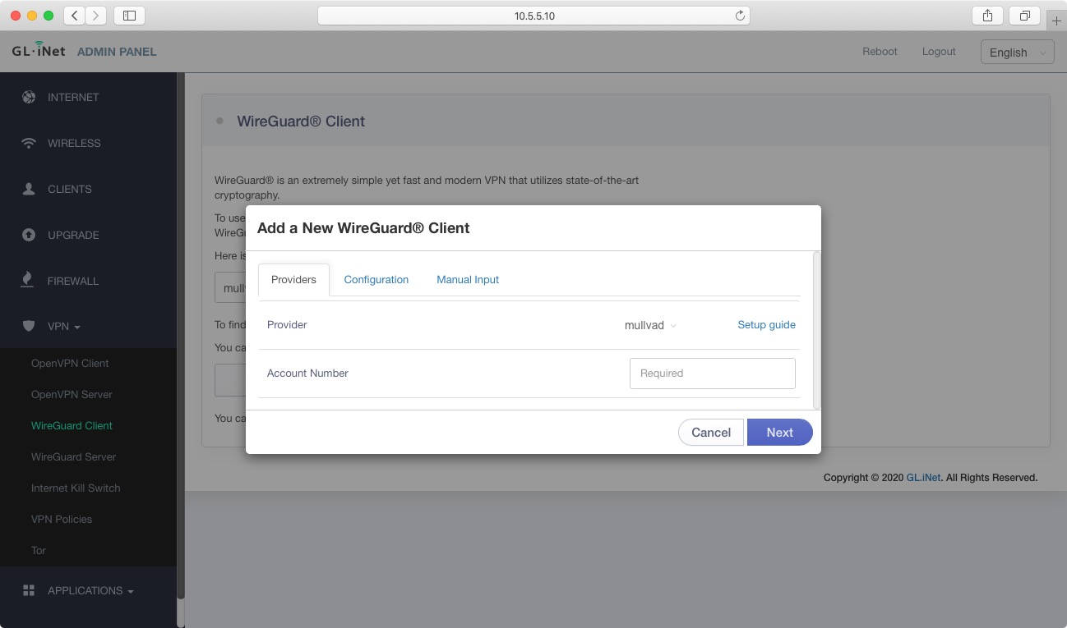This screenshot has height=628, width=1067.
Task: Expand the Applications menu section
Action: click(x=89, y=590)
